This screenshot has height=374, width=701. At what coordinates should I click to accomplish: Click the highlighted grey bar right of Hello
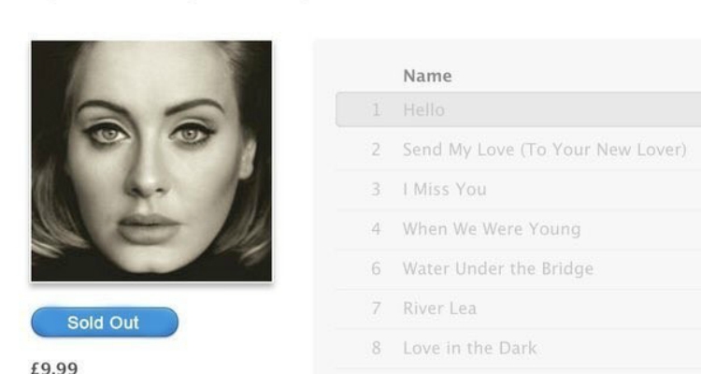(573, 109)
